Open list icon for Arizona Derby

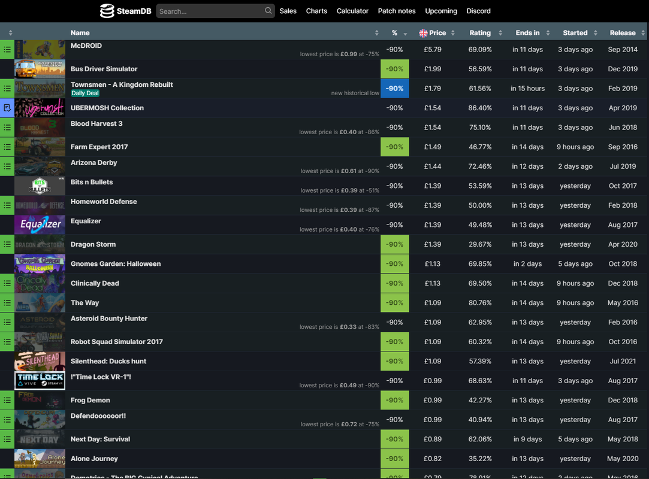click(x=7, y=166)
